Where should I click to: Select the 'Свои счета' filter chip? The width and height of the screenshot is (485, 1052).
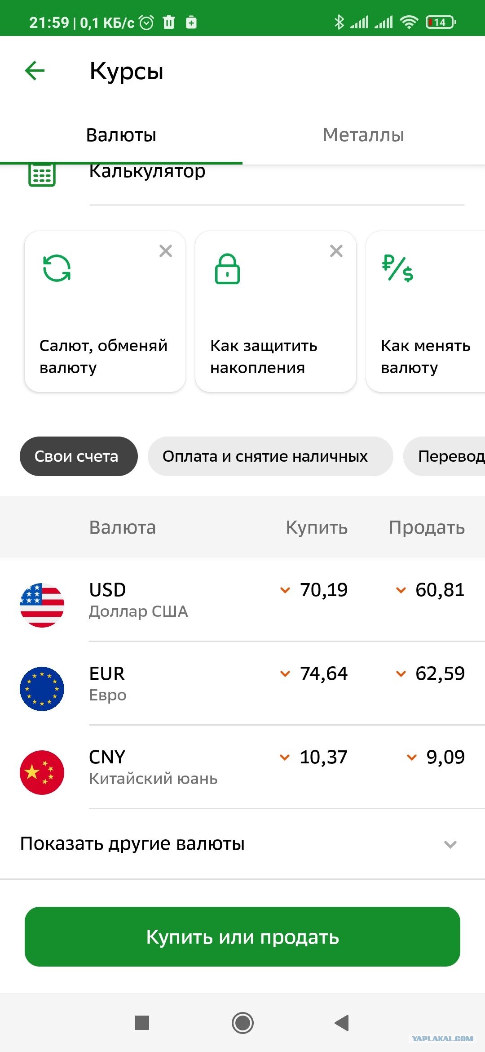pos(79,456)
